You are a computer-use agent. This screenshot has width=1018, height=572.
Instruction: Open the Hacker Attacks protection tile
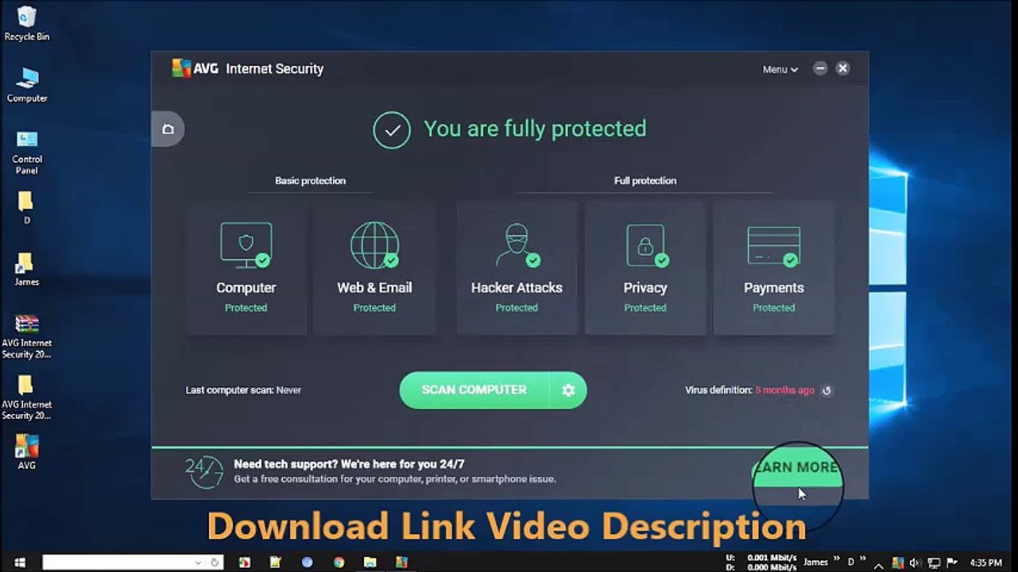click(517, 268)
